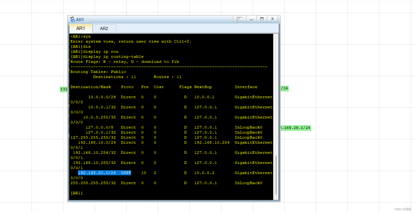
Task: Click the 192.168.10.254/32 destination entry
Action: [x=94, y=153]
